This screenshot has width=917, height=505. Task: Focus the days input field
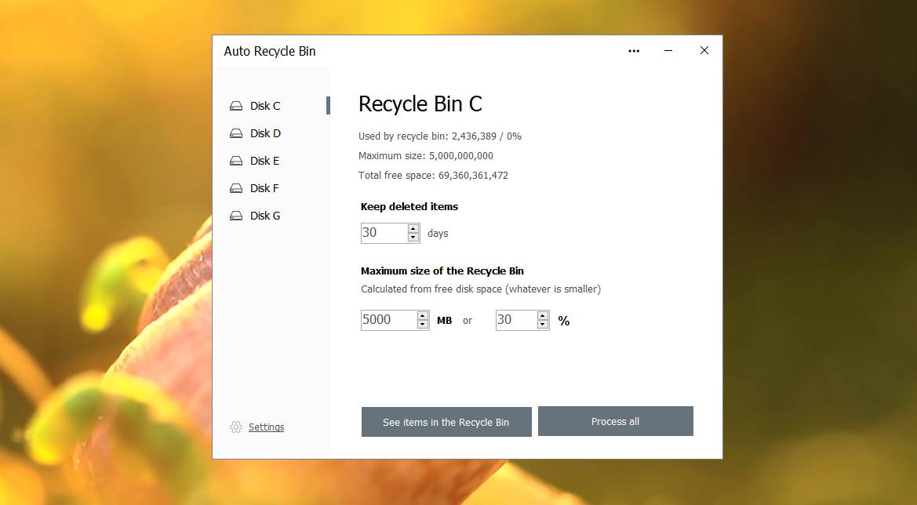[x=384, y=233]
